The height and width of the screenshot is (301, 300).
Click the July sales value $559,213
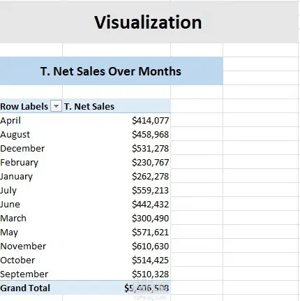point(150,191)
